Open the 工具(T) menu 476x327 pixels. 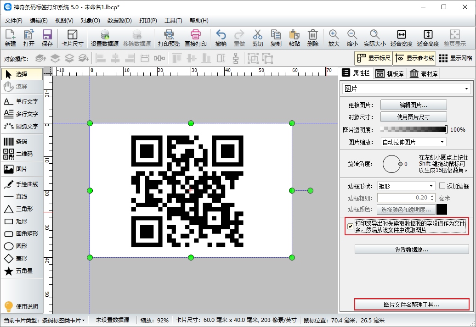coord(173,21)
